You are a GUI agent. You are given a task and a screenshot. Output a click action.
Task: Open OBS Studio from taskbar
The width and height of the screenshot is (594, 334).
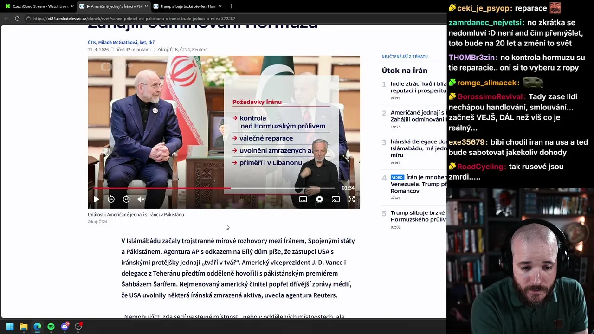[78, 327]
